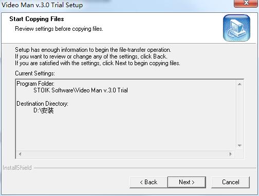
Task: Select the STOIK Software\Video Man v.3.0 Trial line
Action: coord(81,90)
